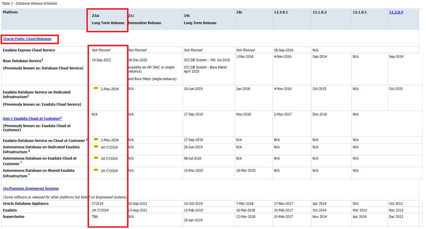
Task: Click the '16-Sep-2021' cell
Action: [x=137, y=203]
